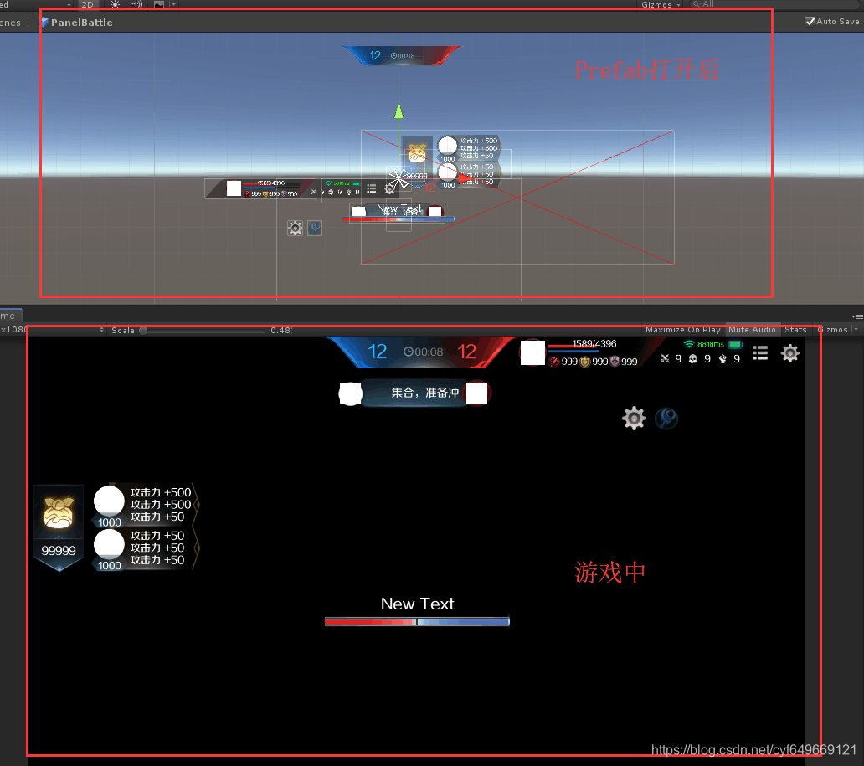
Task: Click first item circle above upper 1000 price
Action: pyautogui.click(x=109, y=501)
